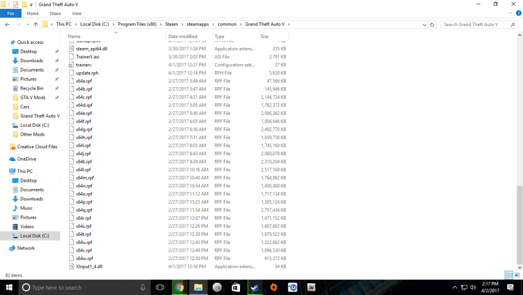Click the Cortana microphone icon
523x295 pixels.
point(143,287)
